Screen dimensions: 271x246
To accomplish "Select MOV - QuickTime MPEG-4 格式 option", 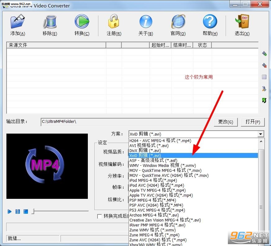I will pos(193,171).
